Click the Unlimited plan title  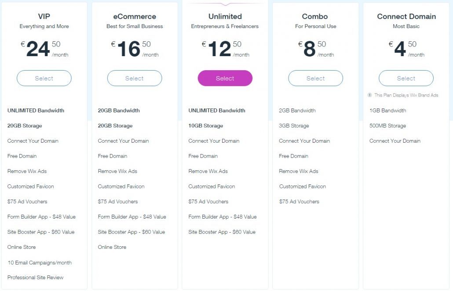[225, 17]
